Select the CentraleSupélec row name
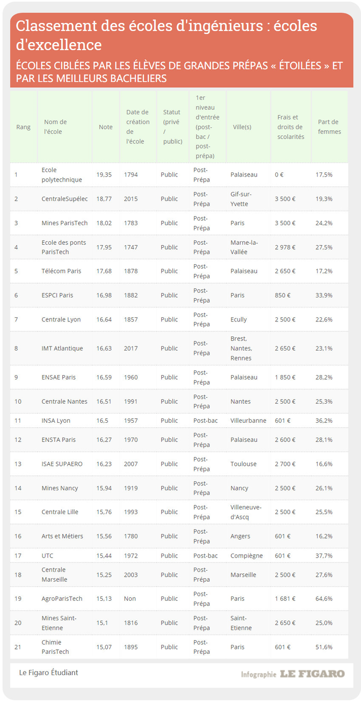This screenshot has height=701, width=361. (65, 199)
